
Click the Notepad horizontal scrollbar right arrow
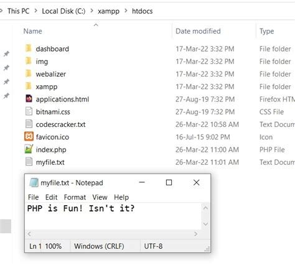click(195, 234)
